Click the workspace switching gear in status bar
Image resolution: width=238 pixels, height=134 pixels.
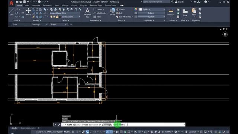[176, 132]
